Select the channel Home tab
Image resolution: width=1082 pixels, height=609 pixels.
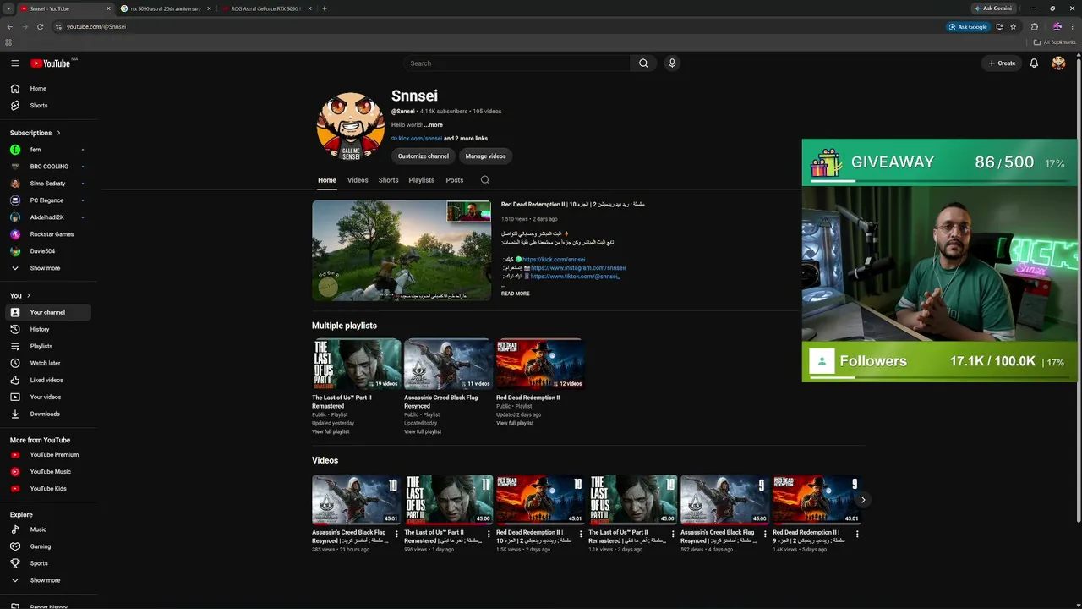pos(327,180)
